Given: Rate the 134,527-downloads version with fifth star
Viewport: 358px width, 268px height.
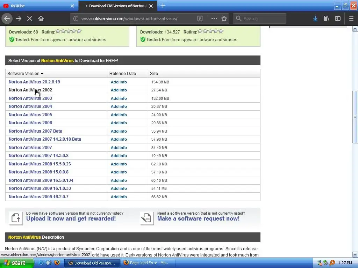Looking at the screenshot, I should point(221,31).
